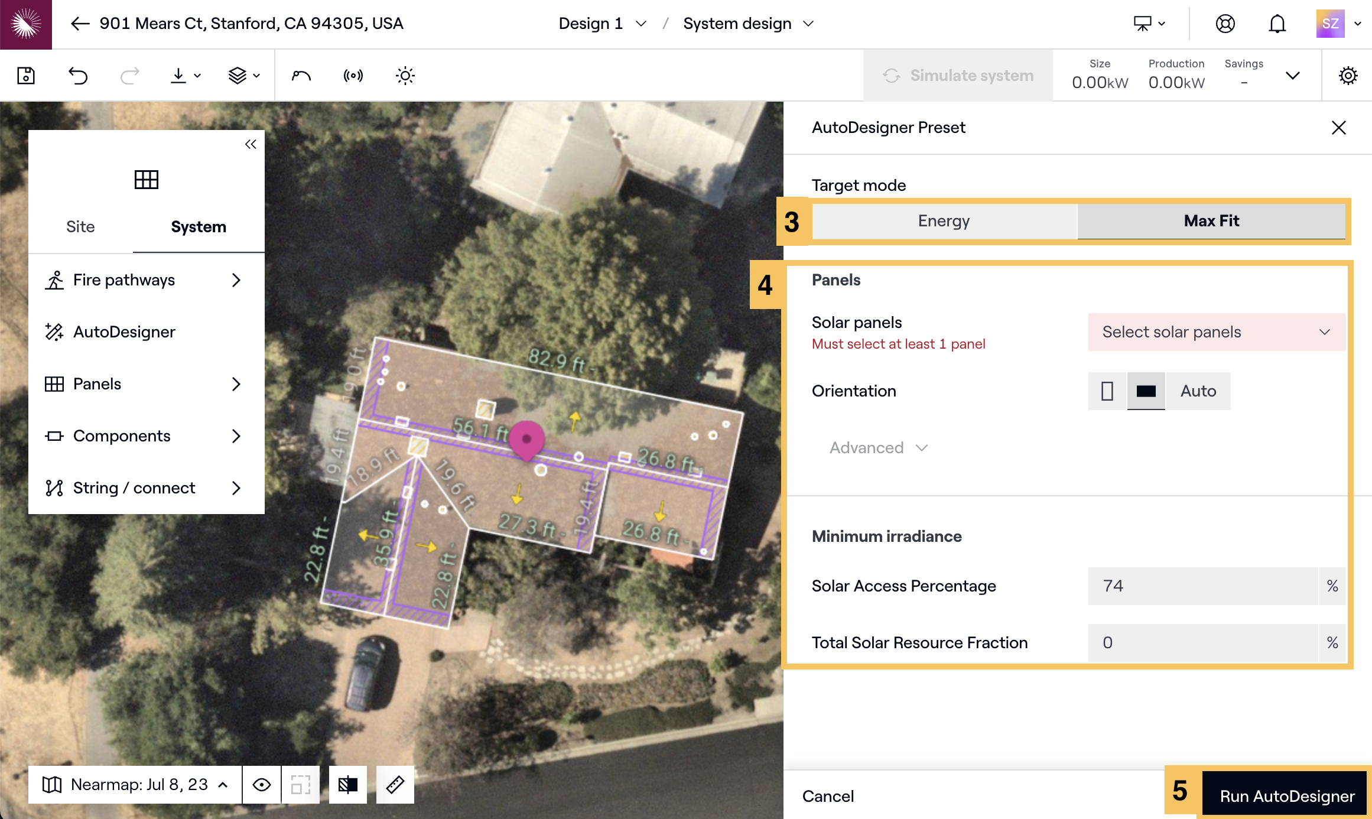This screenshot has height=819, width=1372.
Task: Click the project address text
Action: coord(252,24)
